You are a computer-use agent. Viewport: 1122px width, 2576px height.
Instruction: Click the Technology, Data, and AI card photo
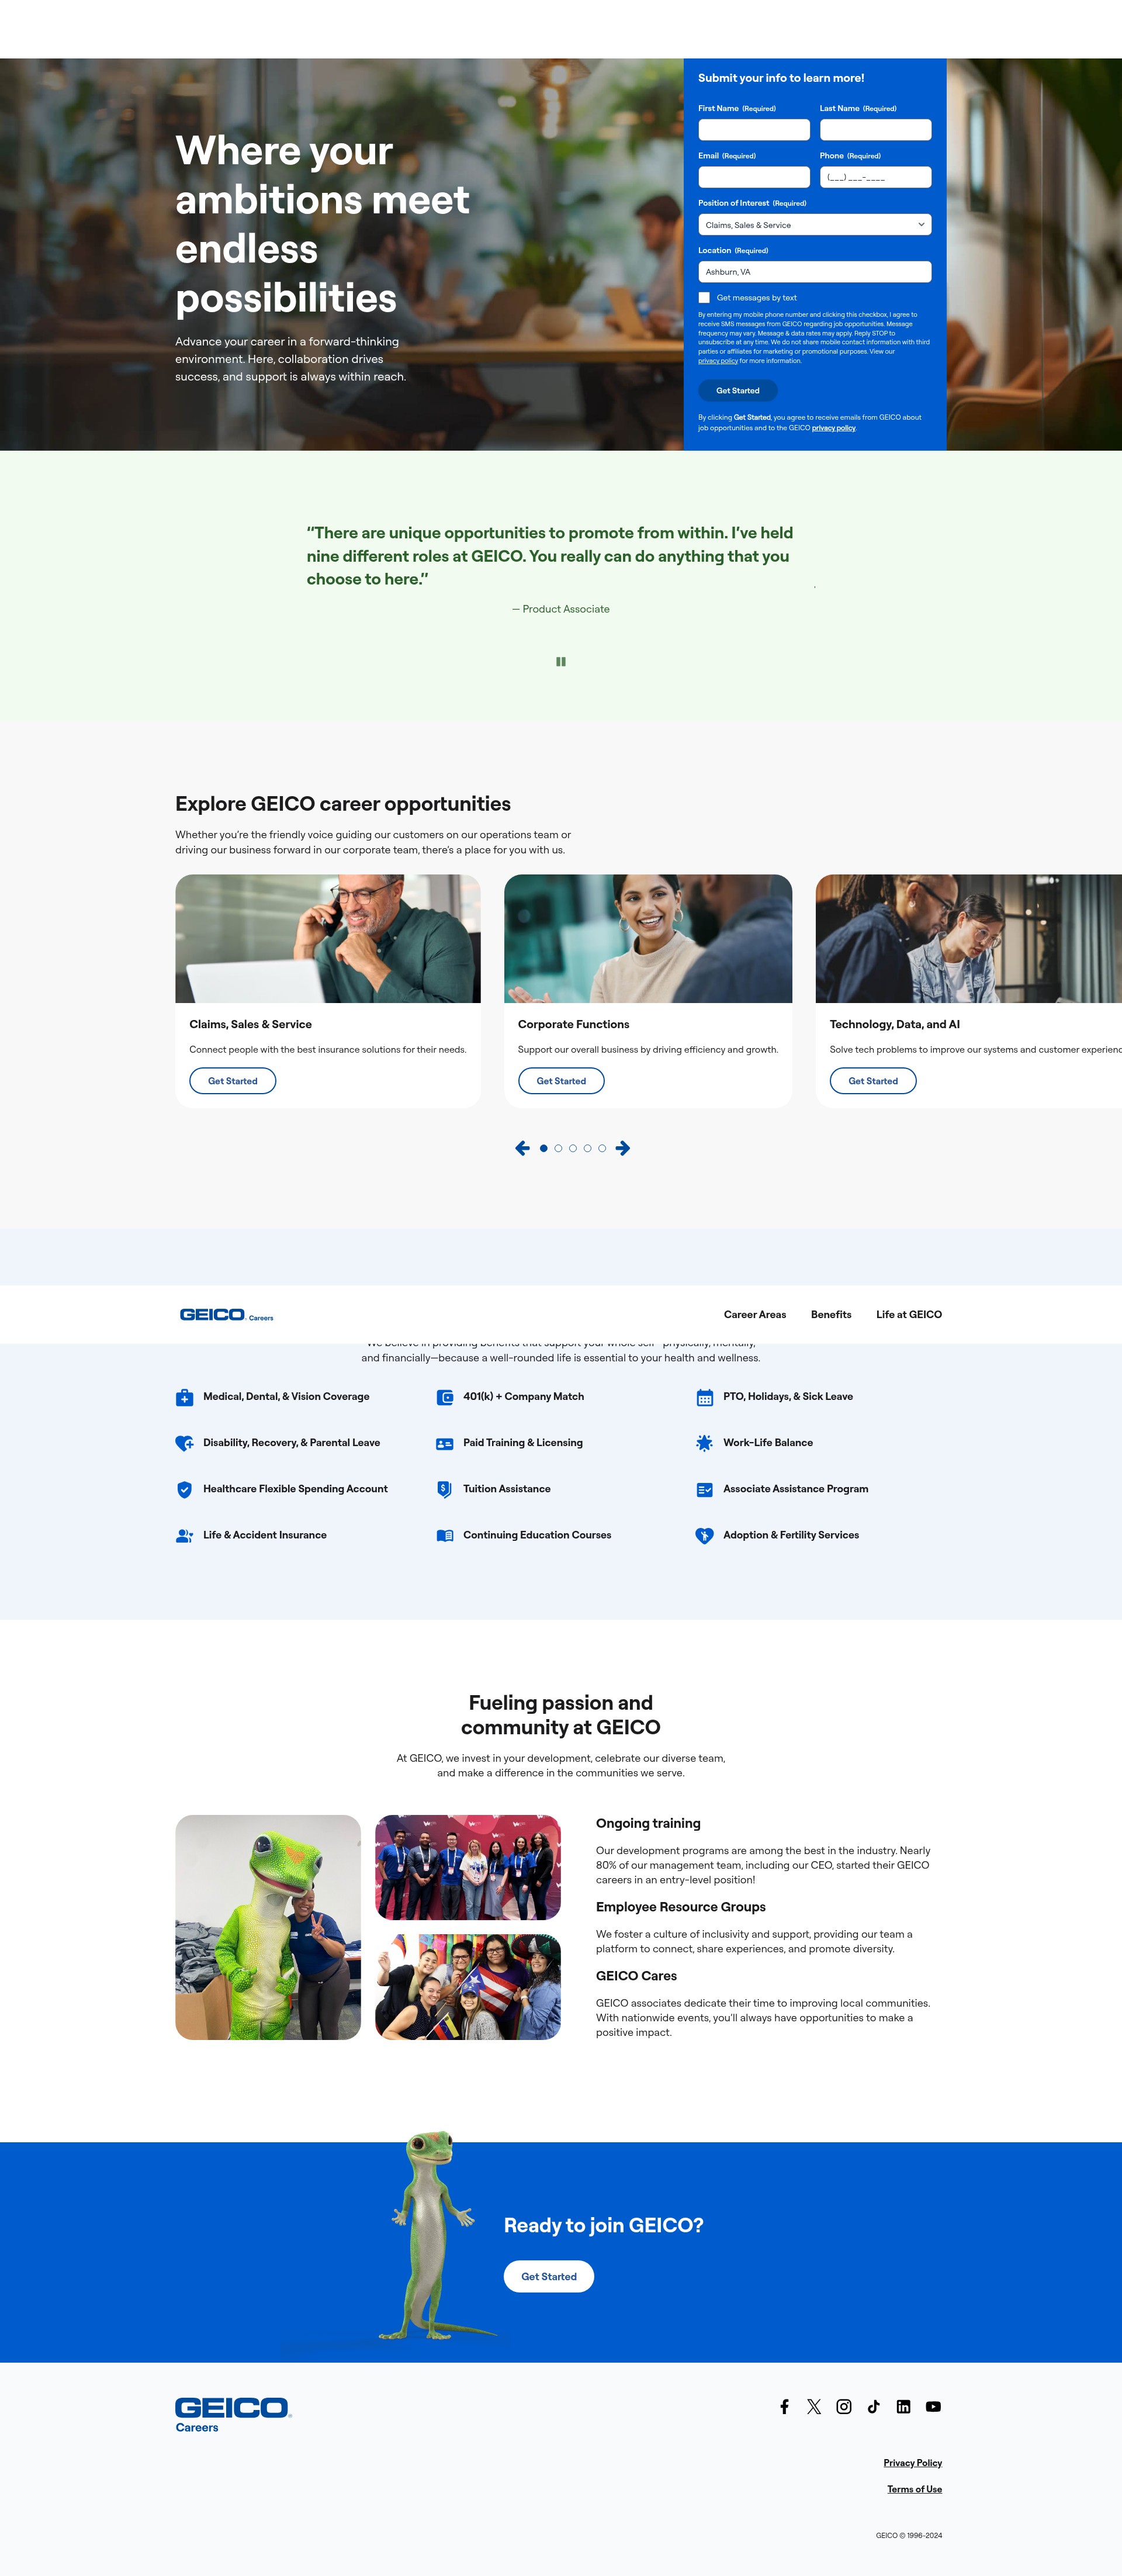click(x=969, y=938)
